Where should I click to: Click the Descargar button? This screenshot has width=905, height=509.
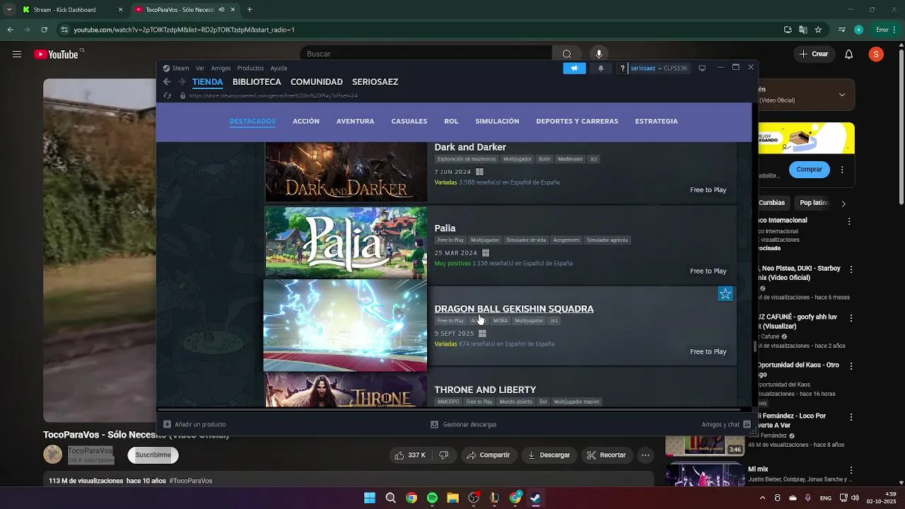[549, 455]
